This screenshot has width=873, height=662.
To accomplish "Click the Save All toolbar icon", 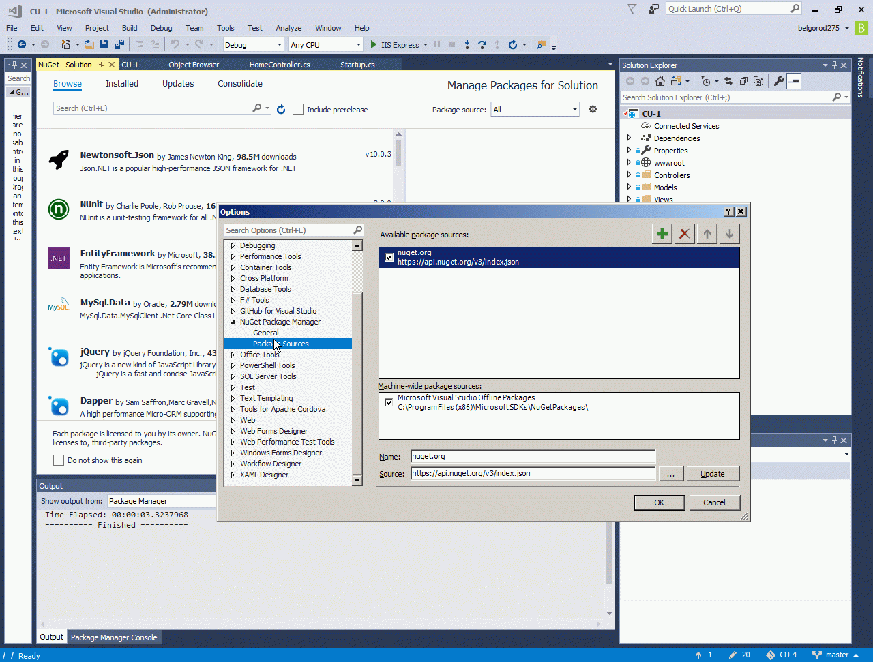I will coord(119,45).
